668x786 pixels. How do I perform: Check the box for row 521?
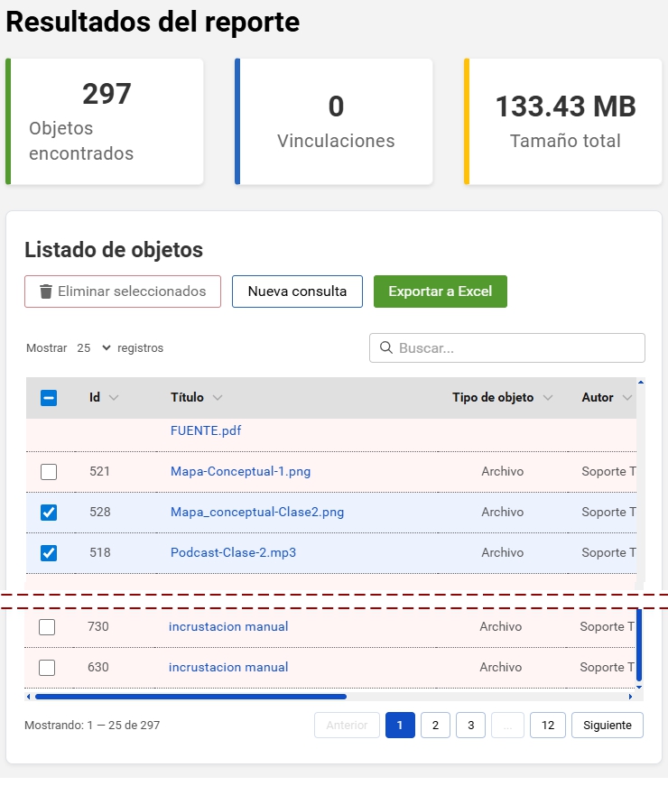[x=49, y=472]
